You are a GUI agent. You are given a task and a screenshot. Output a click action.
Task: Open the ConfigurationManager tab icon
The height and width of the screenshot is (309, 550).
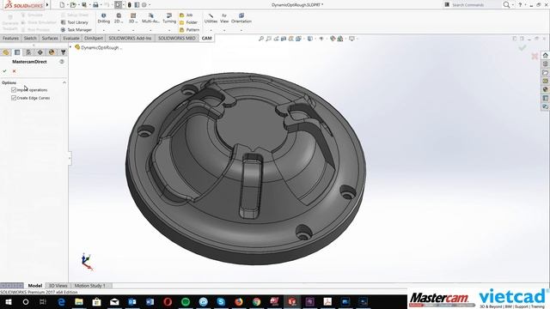28,52
